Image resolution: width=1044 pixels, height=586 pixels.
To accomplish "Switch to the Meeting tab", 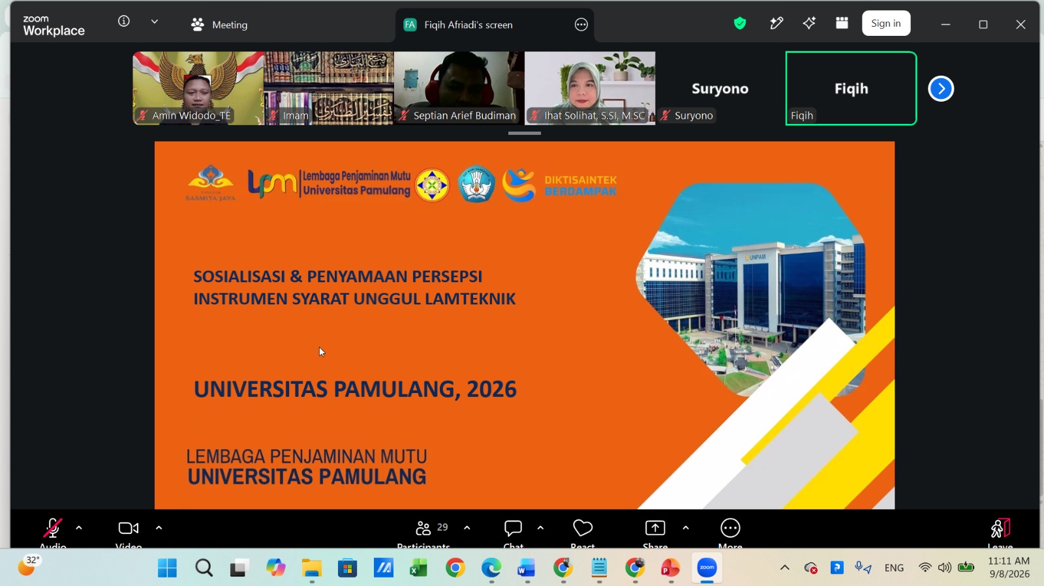I will point(219,25).
